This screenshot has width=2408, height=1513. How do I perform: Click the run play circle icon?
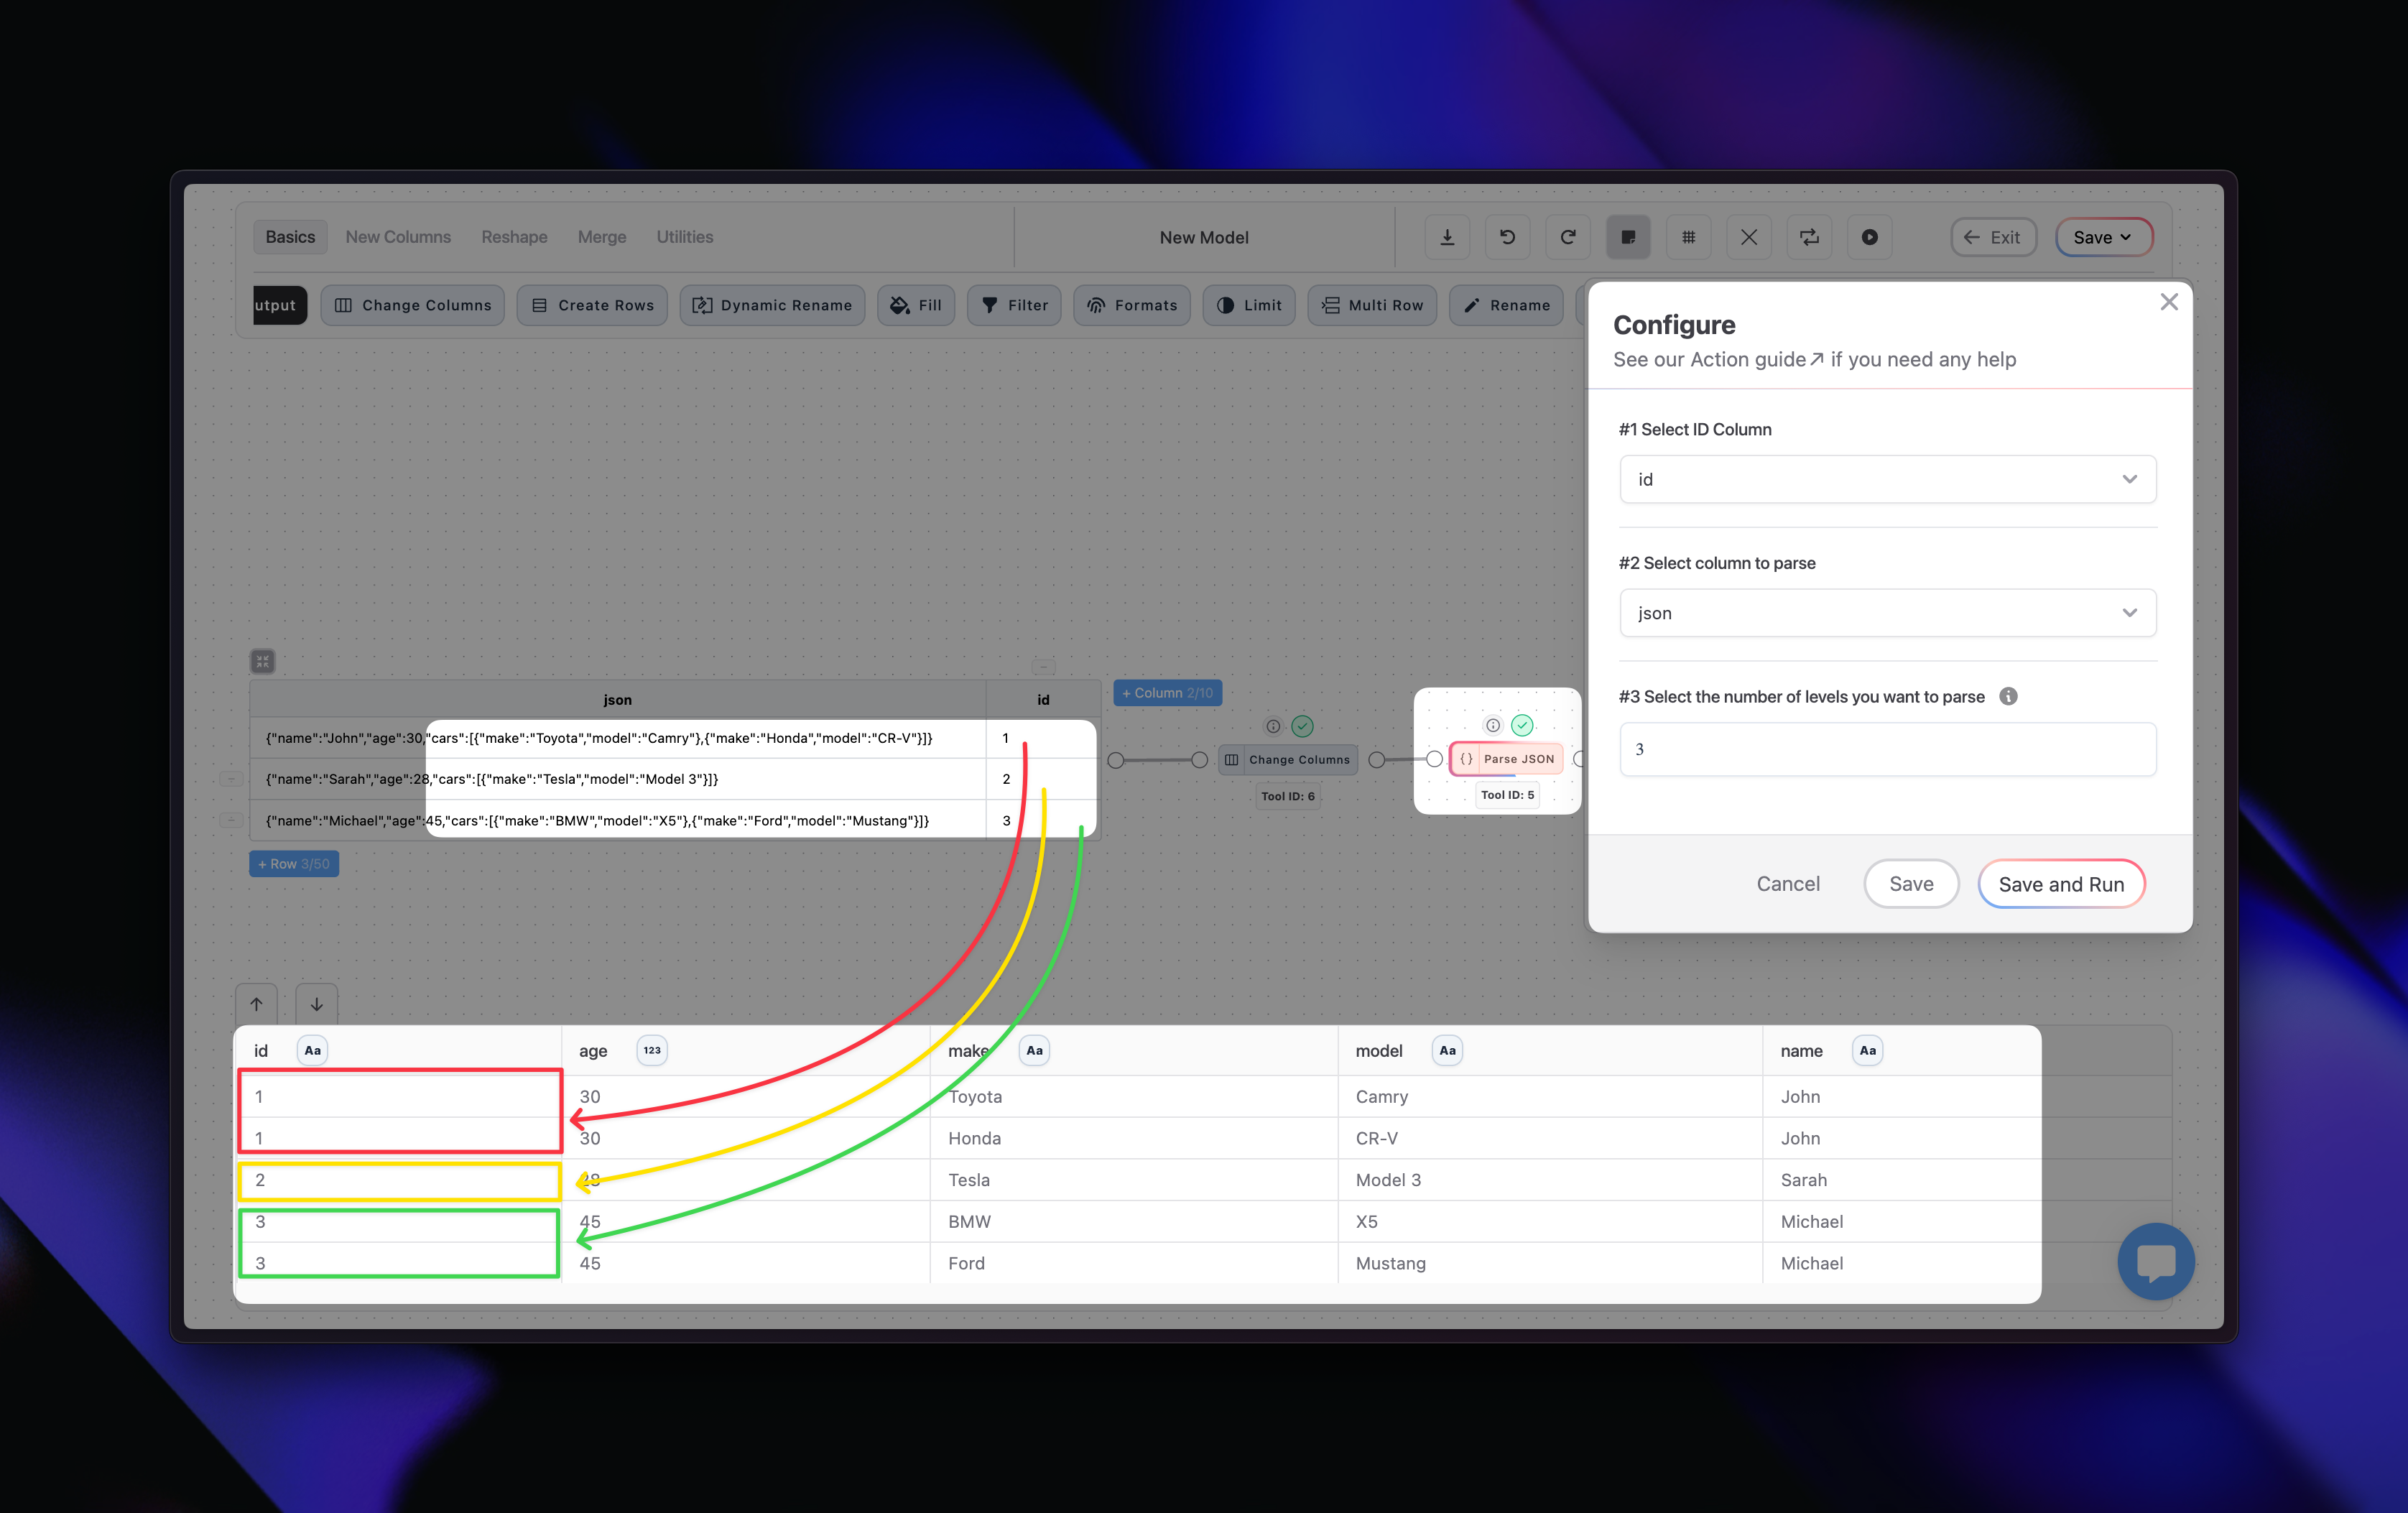[1869, 237]
